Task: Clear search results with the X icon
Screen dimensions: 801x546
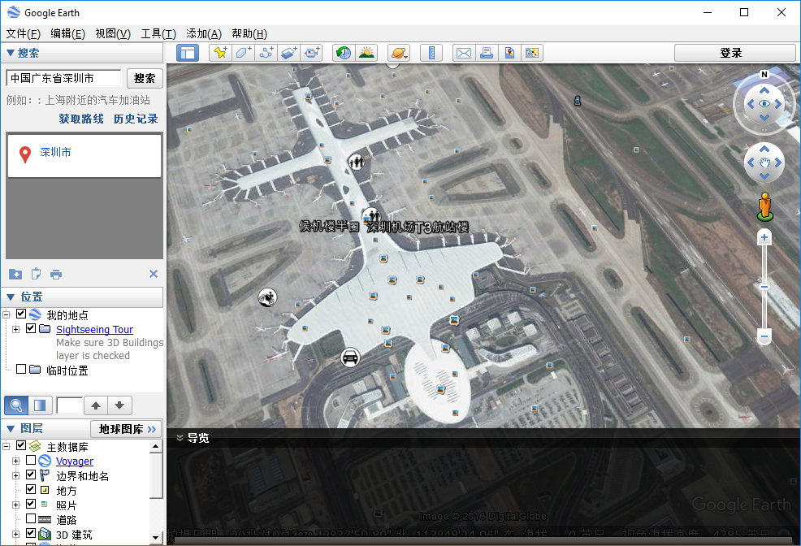Action: point(154,274)
